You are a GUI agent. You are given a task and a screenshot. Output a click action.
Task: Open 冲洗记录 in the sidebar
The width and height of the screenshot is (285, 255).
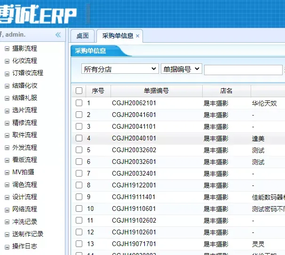coord(24,222)
